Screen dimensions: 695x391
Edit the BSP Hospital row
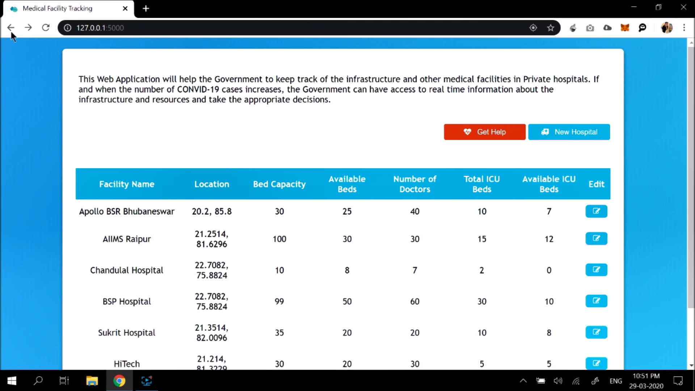pos(596,301)
